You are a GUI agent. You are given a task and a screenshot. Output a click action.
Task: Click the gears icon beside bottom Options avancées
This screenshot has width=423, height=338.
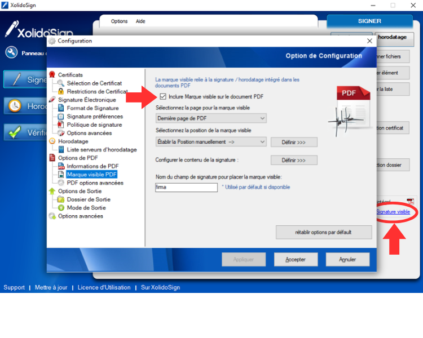tap(52, 216)
